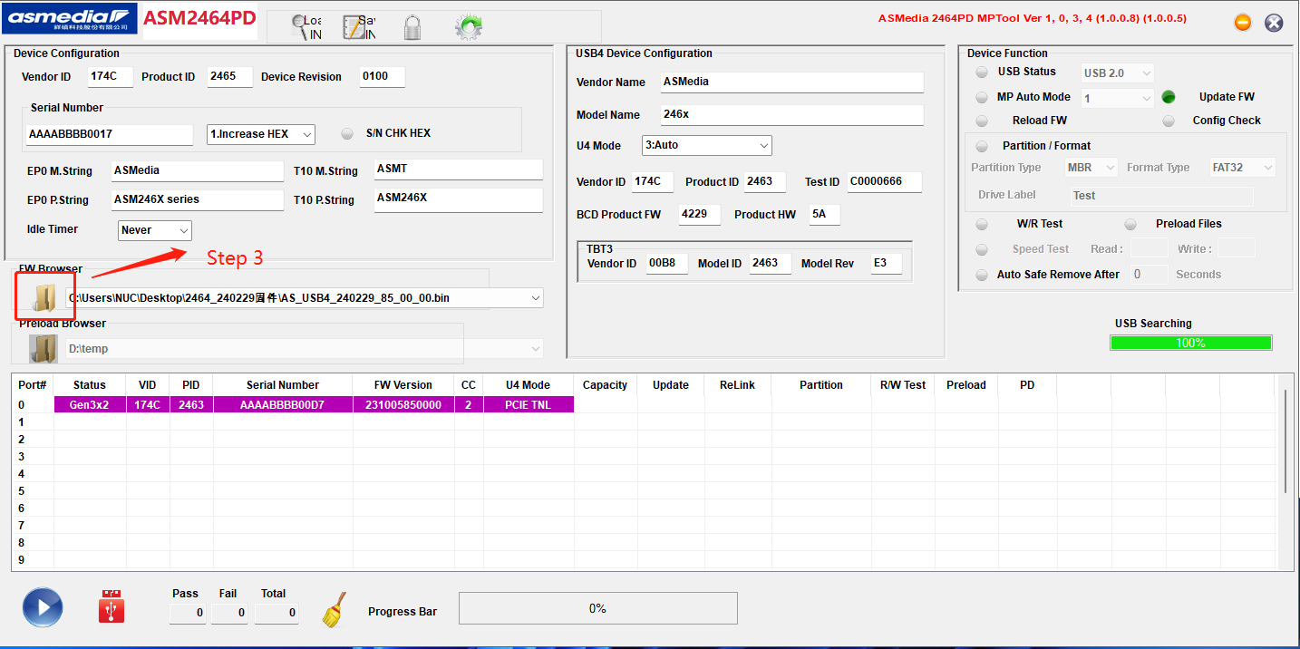The height and width of the screenshot is (649, 1300).
Task: Toggle the Update FW green option
Action: point(1169,97)
